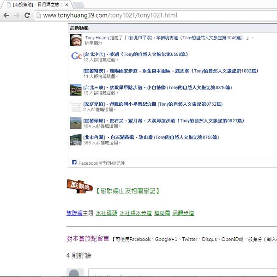The image size is (277, 277).
Task: Click Tony Huang's baby avatar photo
Action: tap(76, 40)
